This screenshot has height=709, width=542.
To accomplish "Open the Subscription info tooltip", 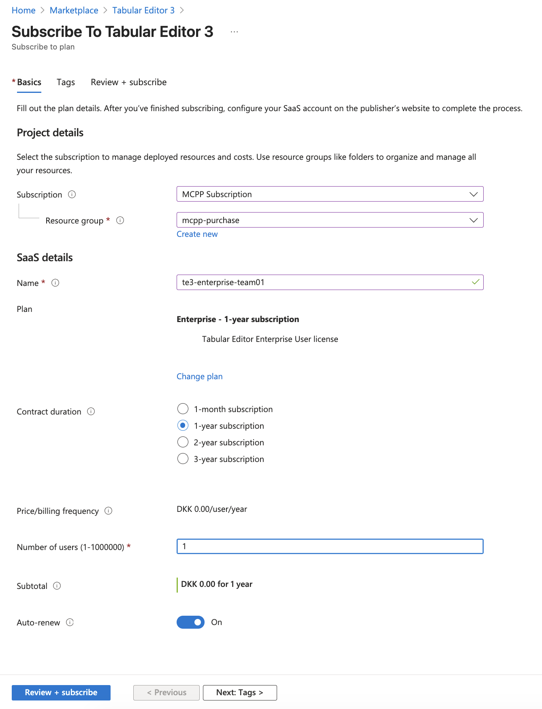I will 72,195.
